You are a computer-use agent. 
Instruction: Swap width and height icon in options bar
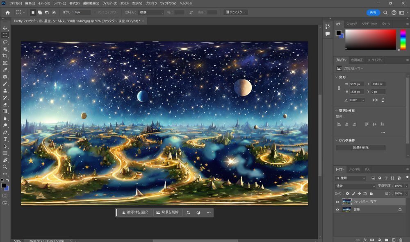tap(191, 12)
